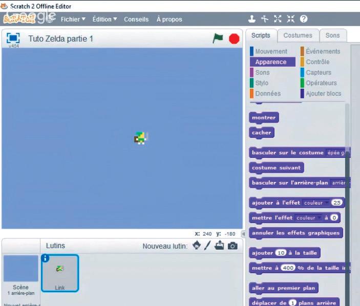
Task: Open the À propos menu
Action: 169,19
